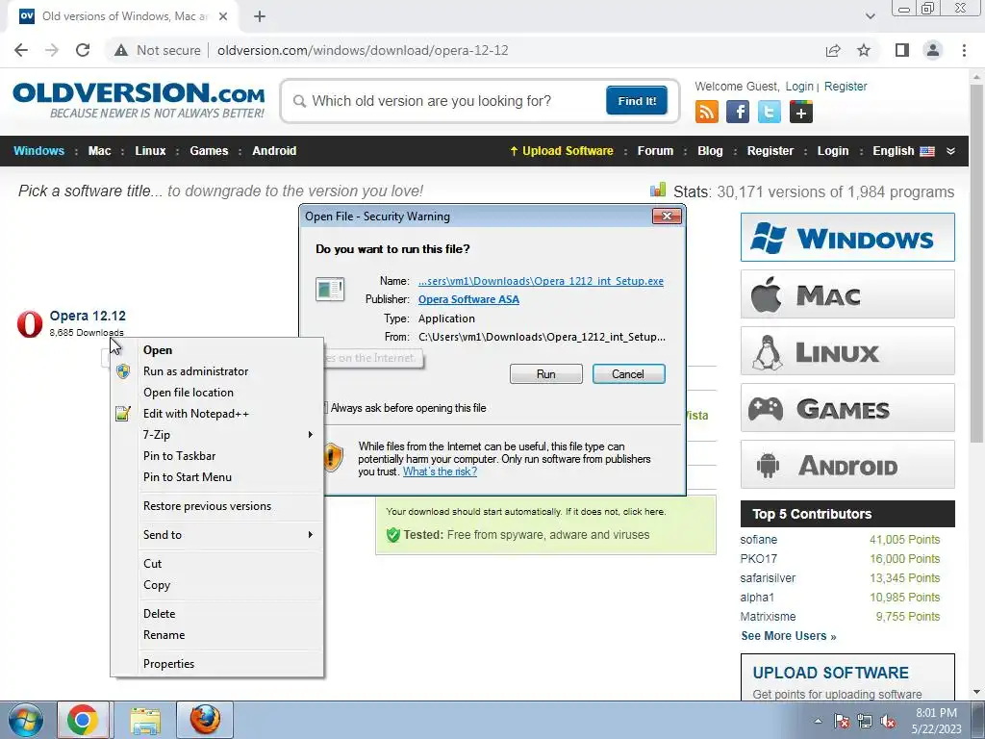The image size is (985, 739).
Task: Click the search box on OldVersion
Action: (x=446, y=101)
